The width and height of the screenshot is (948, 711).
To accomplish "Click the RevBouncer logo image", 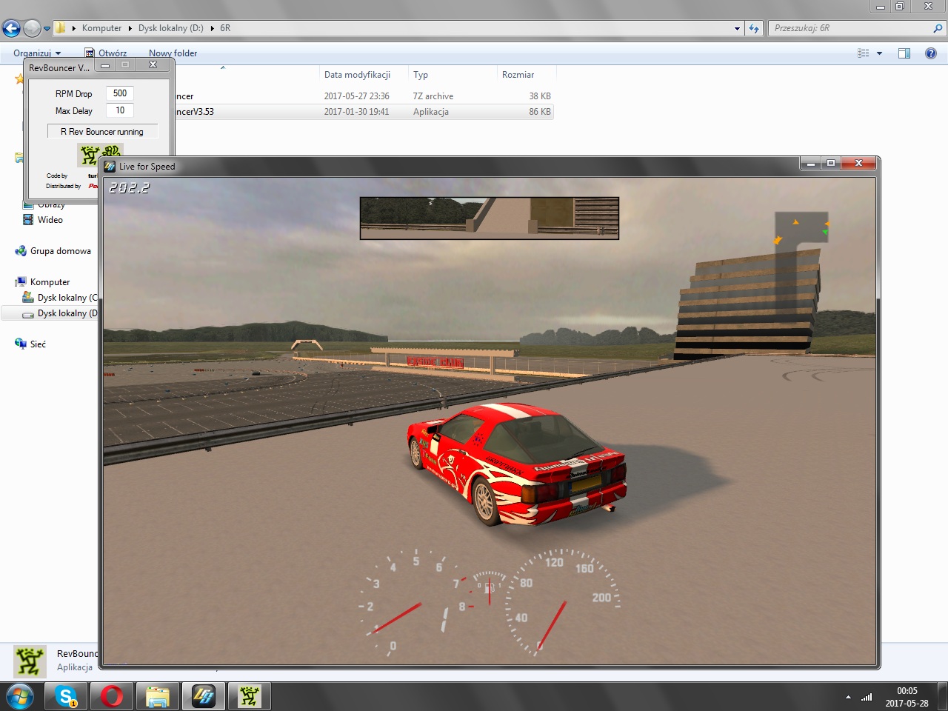I will tap(99, 153).
